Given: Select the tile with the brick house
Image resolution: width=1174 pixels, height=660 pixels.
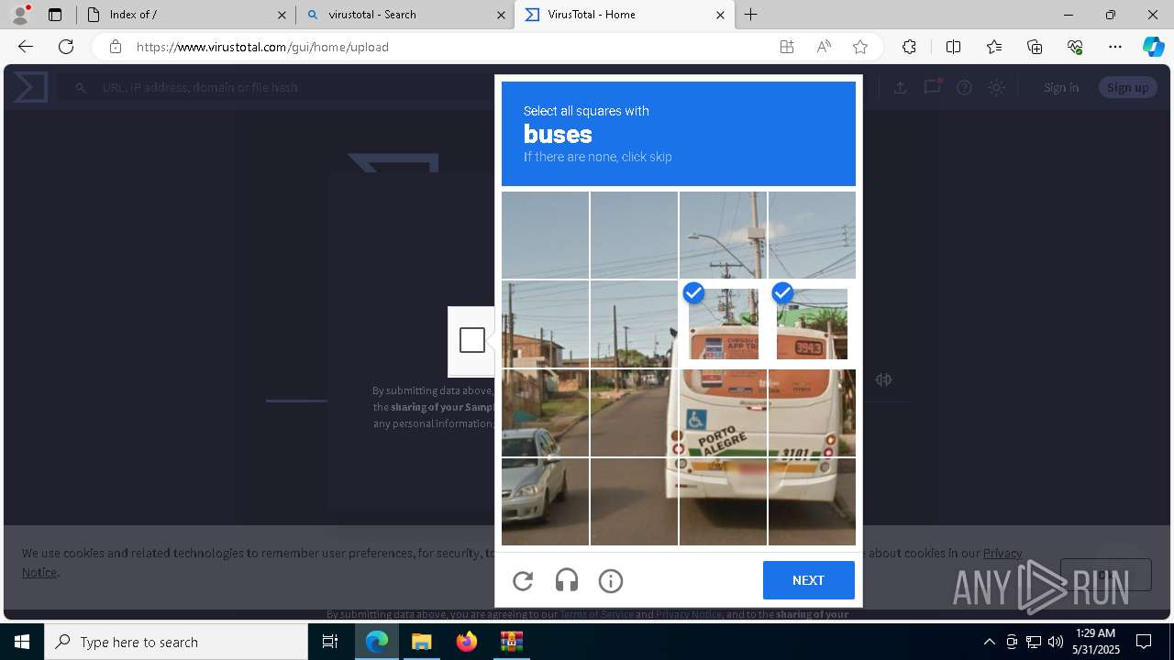Looking at the screenshot, I should coord(545,324).
